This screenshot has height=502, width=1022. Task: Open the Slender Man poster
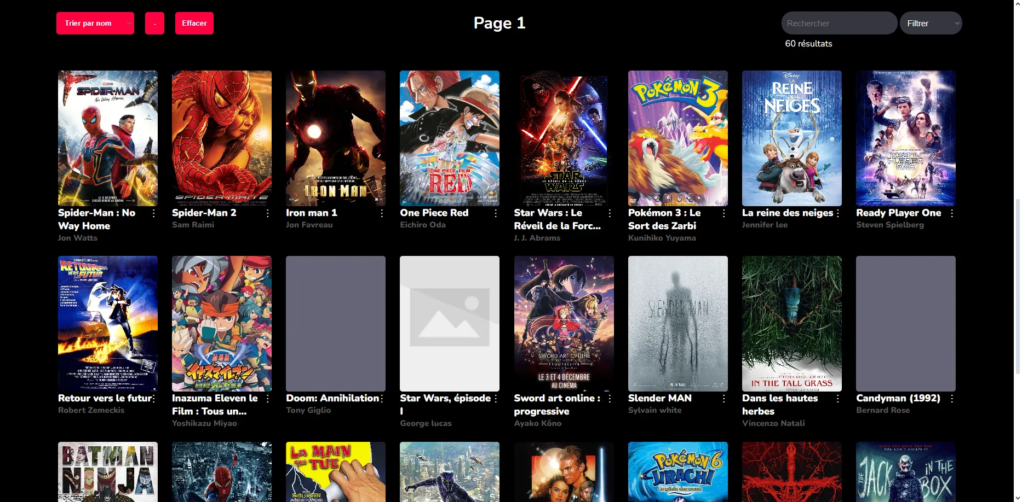[678, 324]
